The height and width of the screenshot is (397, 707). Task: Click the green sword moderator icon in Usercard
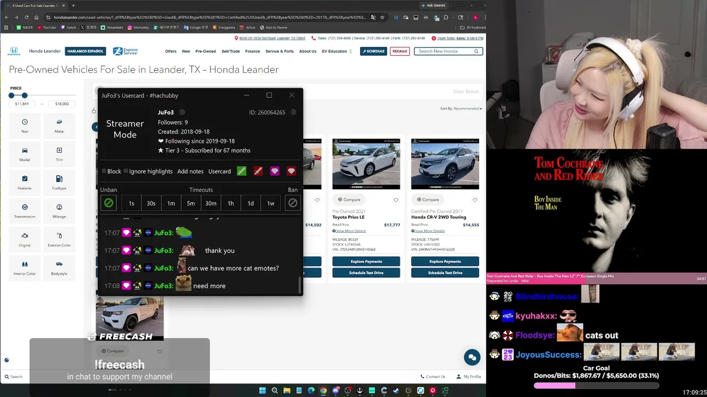(x=241, y=171)
